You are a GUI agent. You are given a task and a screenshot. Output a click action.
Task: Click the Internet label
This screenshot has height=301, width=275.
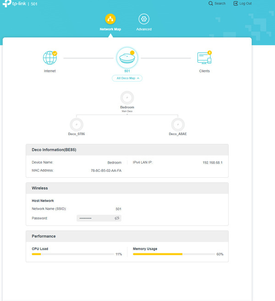pyautogui.click(x=50, y=71)
